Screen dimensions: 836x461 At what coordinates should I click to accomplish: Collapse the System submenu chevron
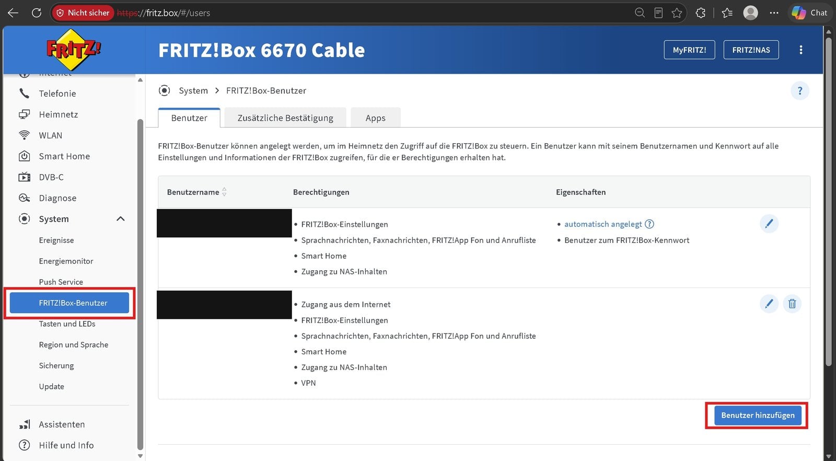point(120,219)
